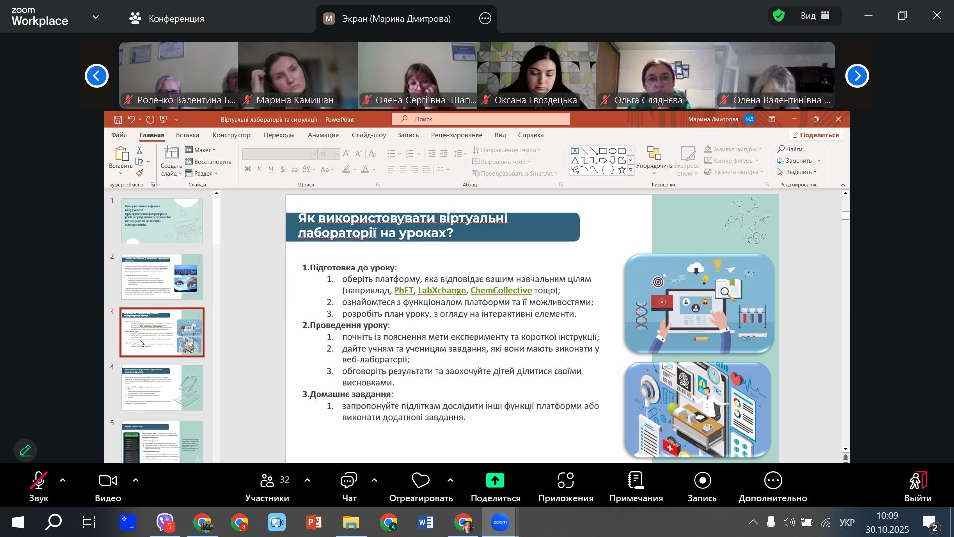This screenshot has height=537, width=954.
Task: Open the volume control in system tray
Action: (789, 523)
